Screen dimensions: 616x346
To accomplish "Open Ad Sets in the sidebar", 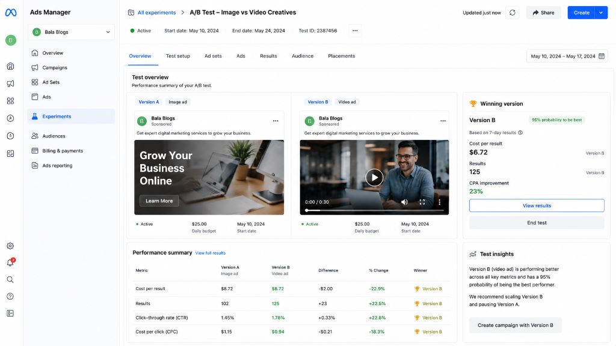I will click(x=71, y=82).
